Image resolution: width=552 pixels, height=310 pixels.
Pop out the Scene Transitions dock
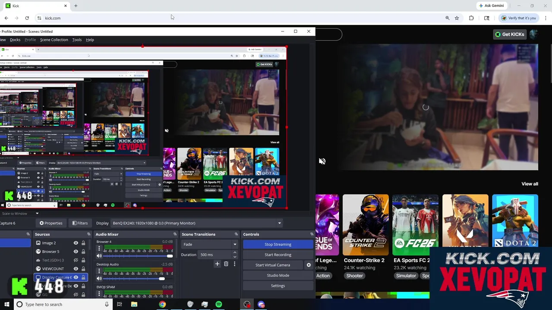coord(236,234)
